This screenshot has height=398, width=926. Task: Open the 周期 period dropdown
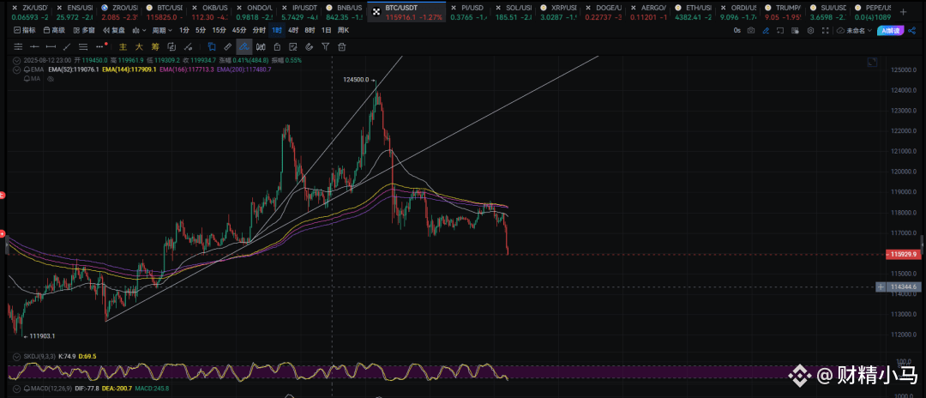click(x=161, y=30)
